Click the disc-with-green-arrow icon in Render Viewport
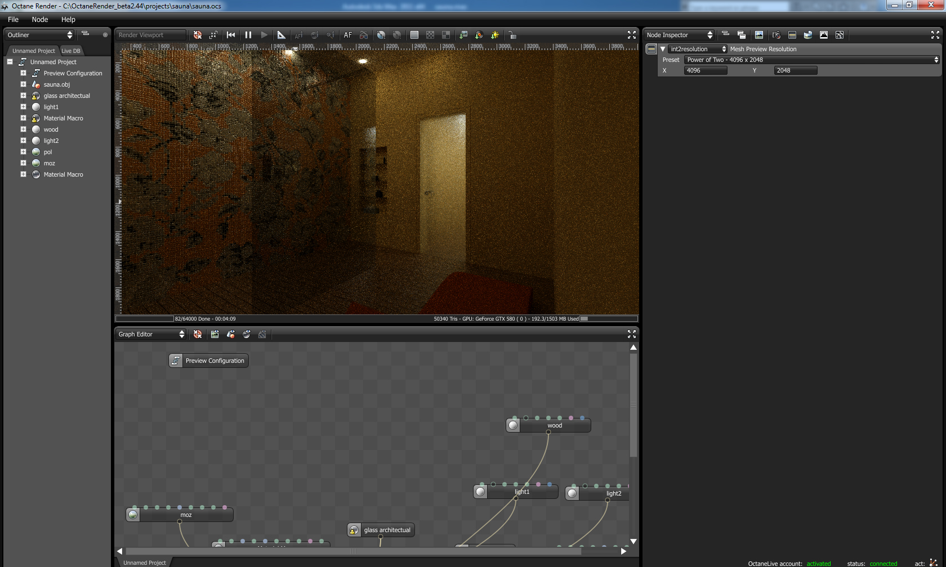This screenshot has width=946, height=567. tap(479, 35)
